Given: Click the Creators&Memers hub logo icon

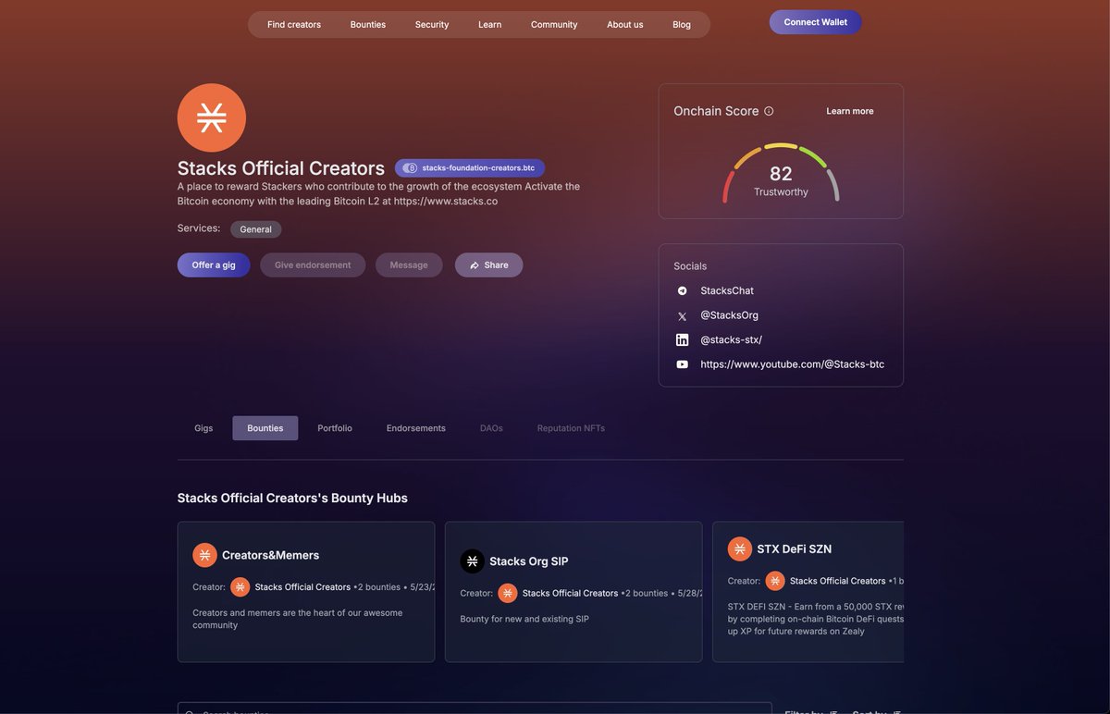Looking at the screenshot, I should [x=204, y=555].
